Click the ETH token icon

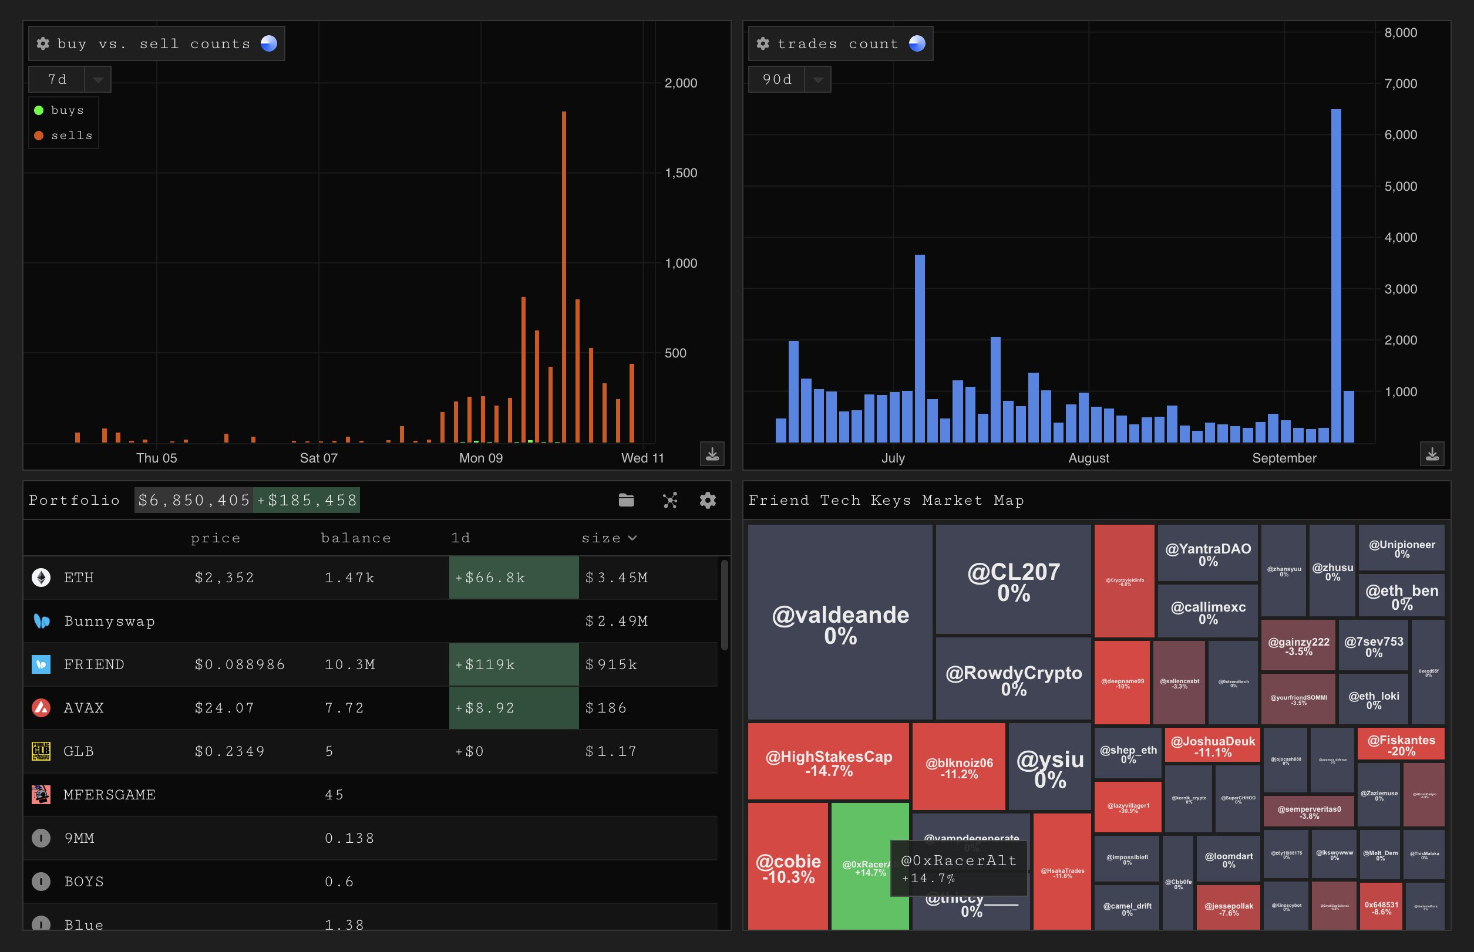[42, 578]
